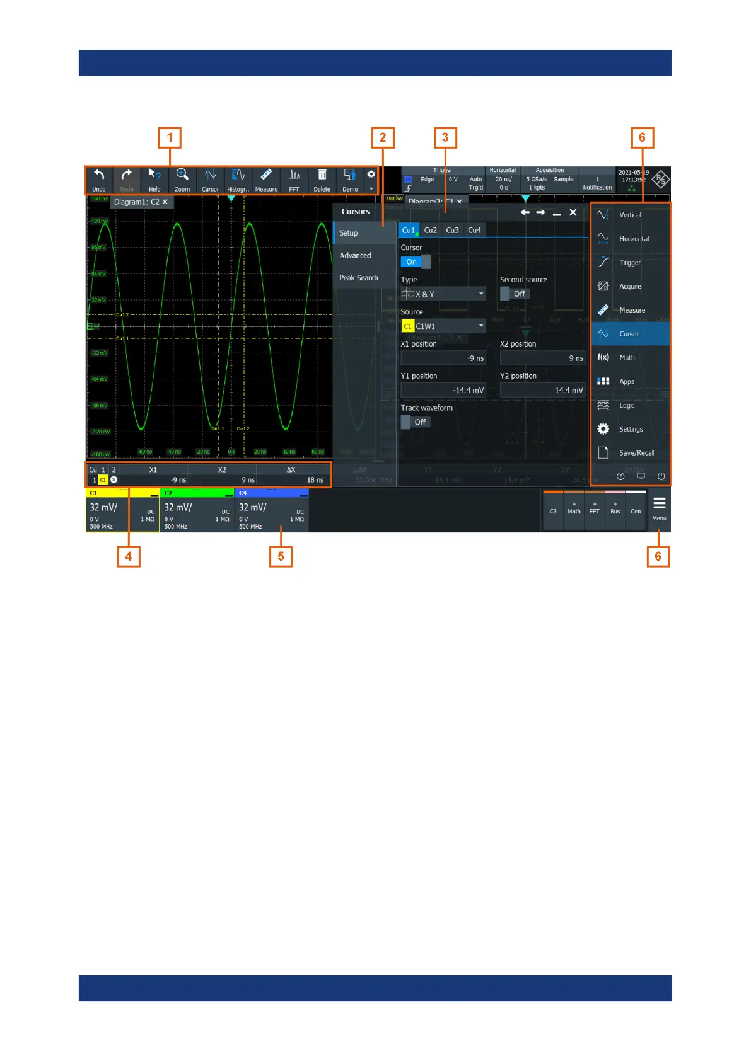Click the Y1 position field

[x=443, y=391]
